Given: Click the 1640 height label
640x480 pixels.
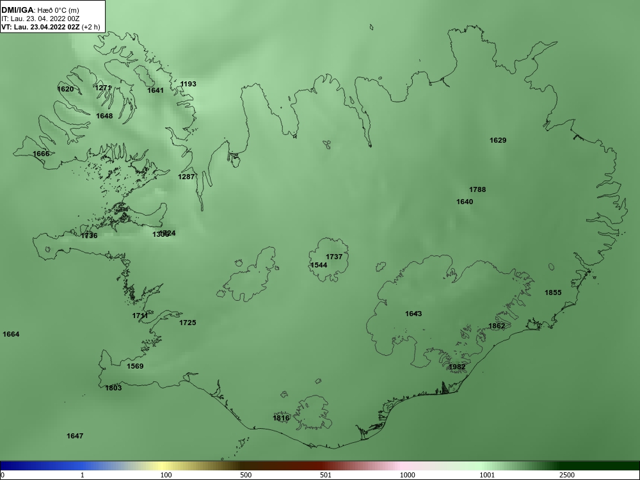Looking at the screenshot, I should [x=465, y=202].
